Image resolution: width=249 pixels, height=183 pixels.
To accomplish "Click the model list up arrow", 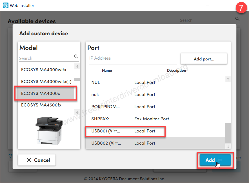I will tap(77, 66).
